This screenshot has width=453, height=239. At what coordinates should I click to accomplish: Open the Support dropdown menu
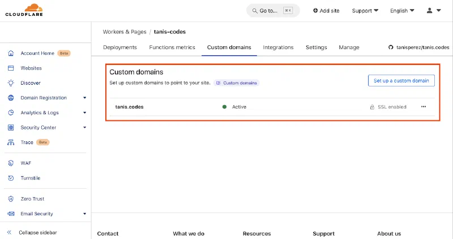tap(365, 11)
